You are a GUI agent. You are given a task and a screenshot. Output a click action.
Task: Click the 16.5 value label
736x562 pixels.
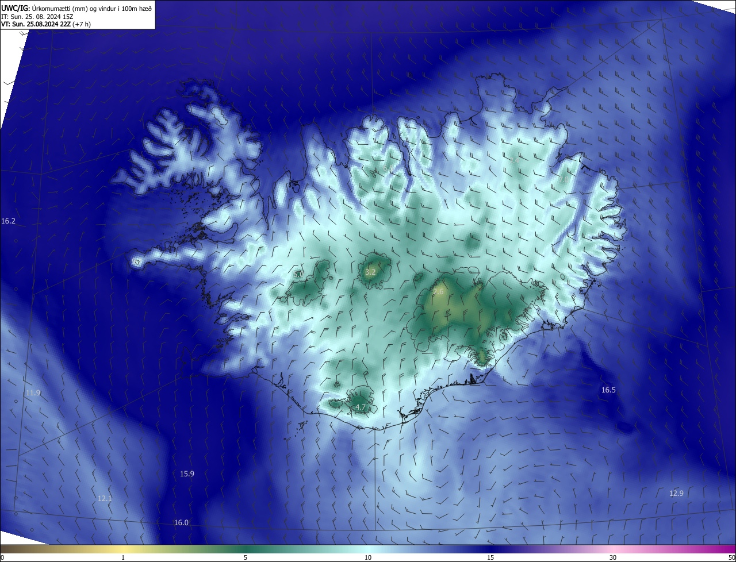(x=608, y=390)
